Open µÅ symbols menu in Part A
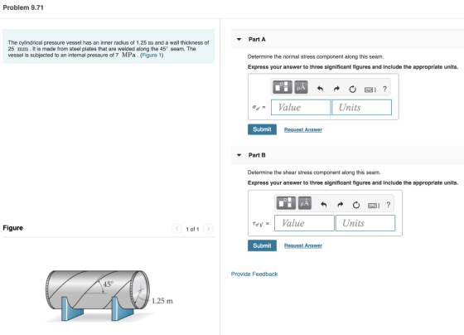The width and height of the screenshot is (464, 335). point(301,87)
